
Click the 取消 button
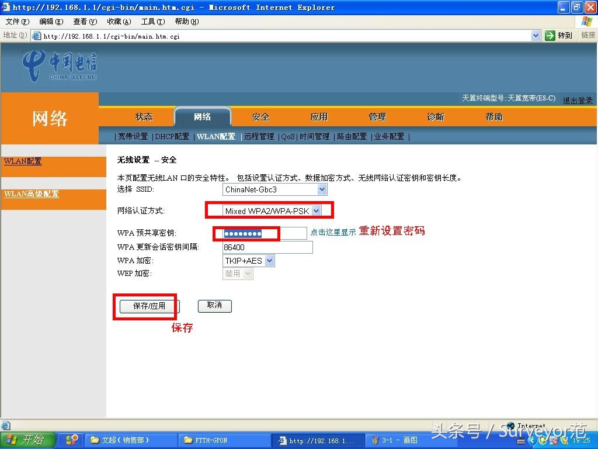pyautogui.click(x=214, y=306)
